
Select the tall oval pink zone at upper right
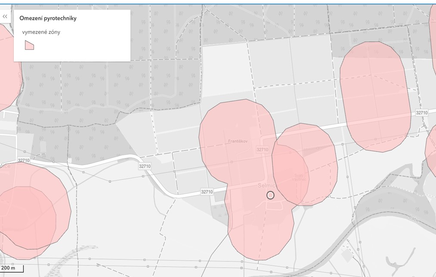[x=374, y=97]
